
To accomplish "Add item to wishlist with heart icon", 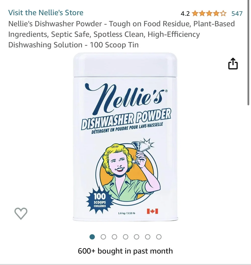I will pos(21,213).
